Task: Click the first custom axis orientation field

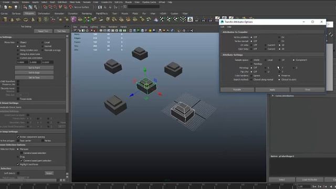Action: [22, 62]
